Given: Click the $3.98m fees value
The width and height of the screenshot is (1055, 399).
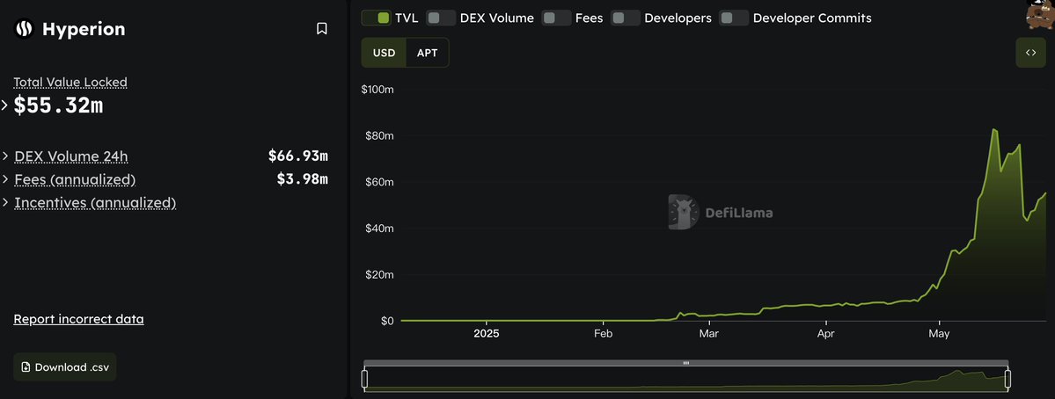Looking at the screenshot, I should [x=302, y=179].
